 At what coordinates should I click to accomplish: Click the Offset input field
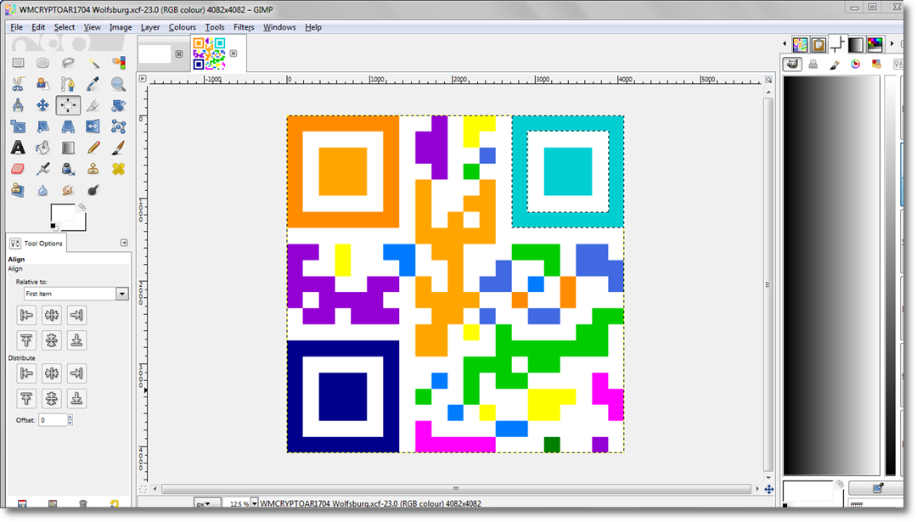pos(53,419)
